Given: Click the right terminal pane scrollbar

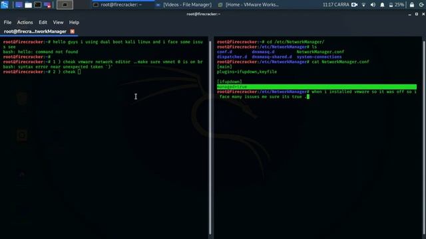Looking at the screenshot, I should pos(424,138).
